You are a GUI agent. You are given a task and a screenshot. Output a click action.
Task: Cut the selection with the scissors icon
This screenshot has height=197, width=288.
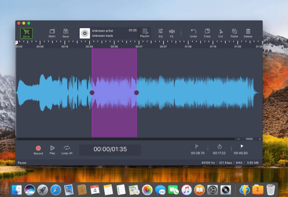point(220,33)
